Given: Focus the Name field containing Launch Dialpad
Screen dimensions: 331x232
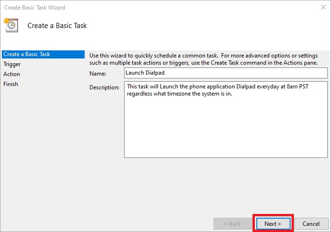Looking at the screenshot, I should [x=225, y=73].
